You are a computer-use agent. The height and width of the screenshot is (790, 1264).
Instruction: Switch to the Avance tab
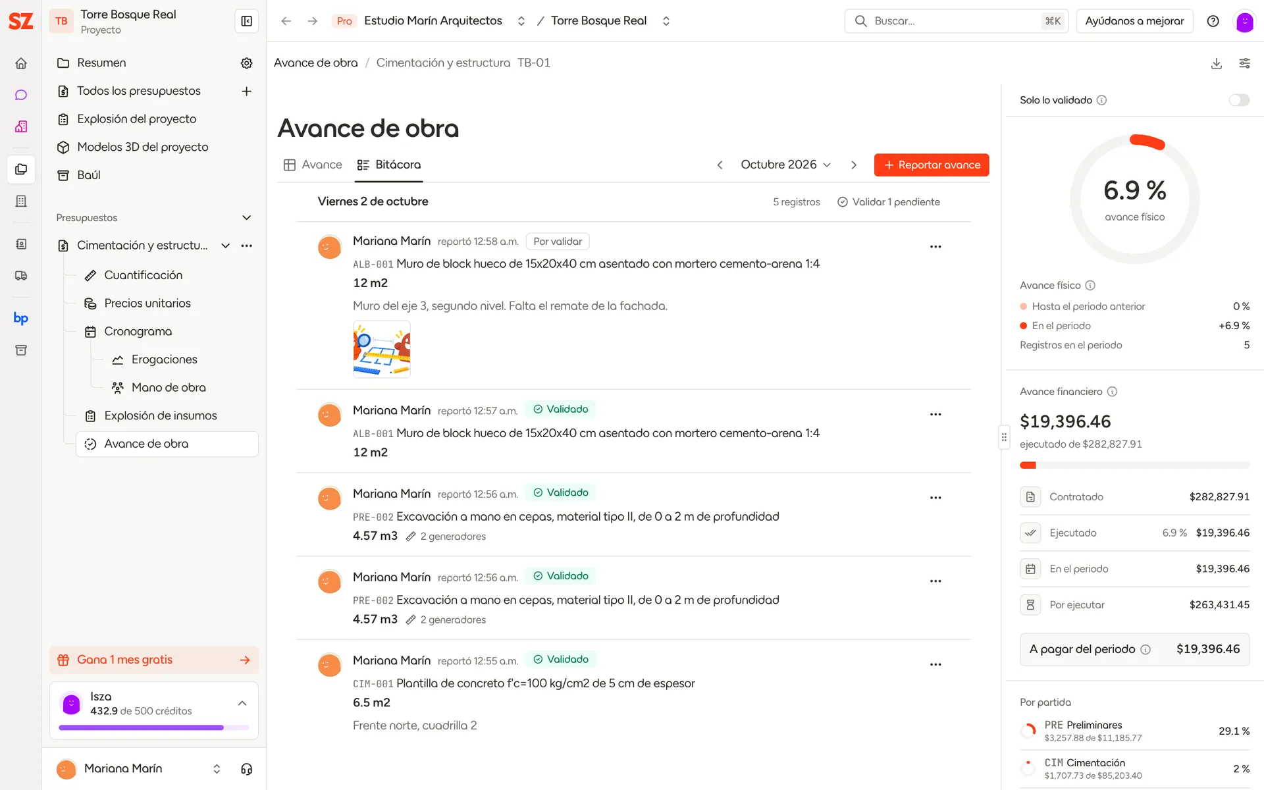(x=313, y=165)
